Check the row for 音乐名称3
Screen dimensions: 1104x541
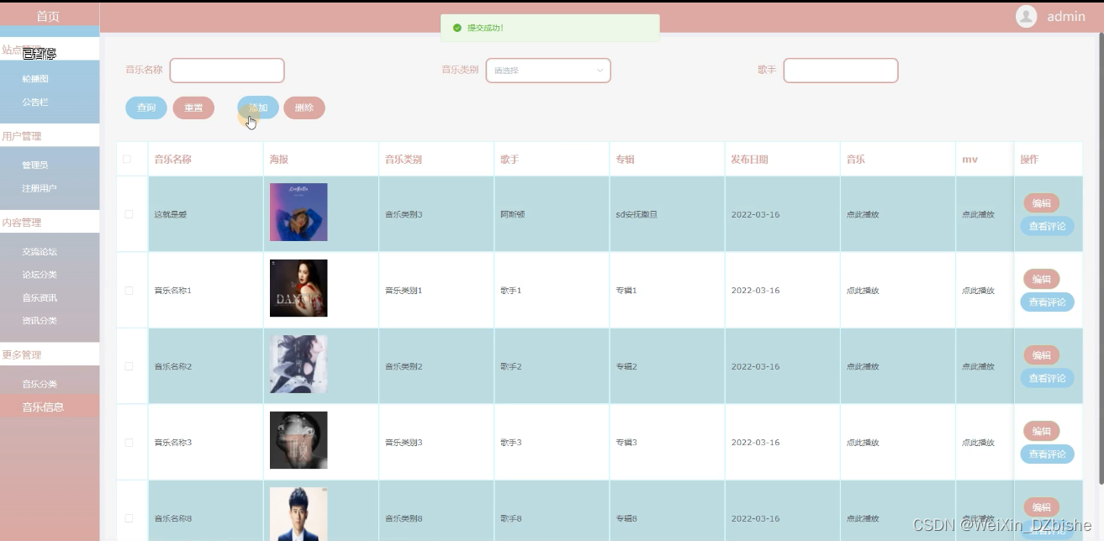pyautogui.click(x=129, y=442)
